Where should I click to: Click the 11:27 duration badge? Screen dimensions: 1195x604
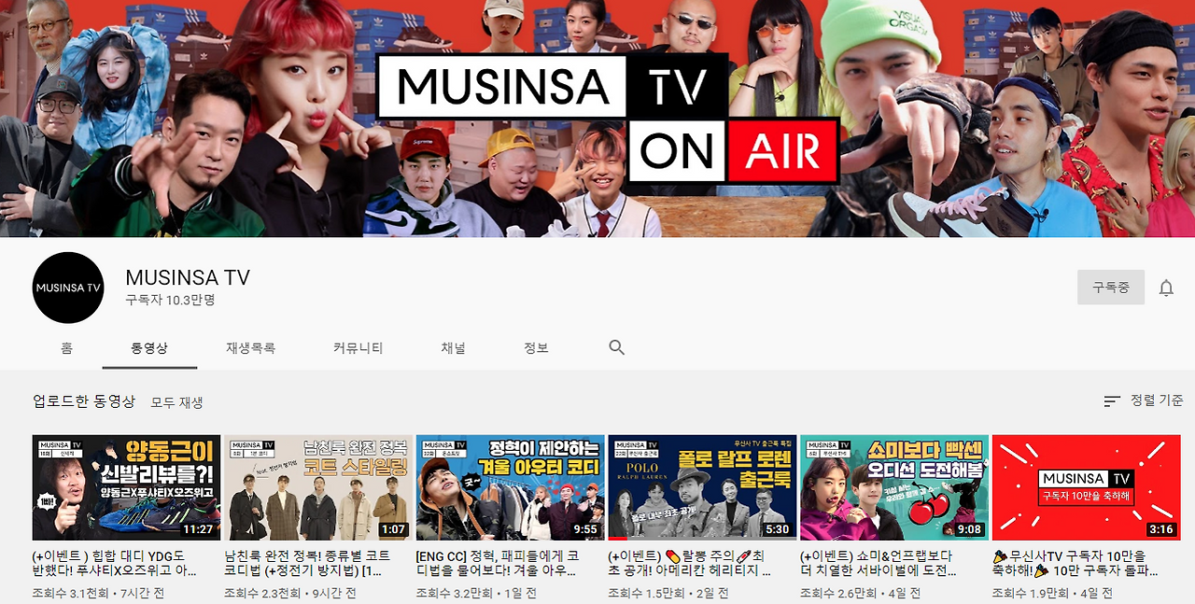pos(198,529)
